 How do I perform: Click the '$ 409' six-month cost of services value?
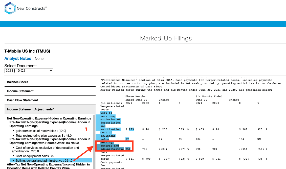(x=200, y=129)
